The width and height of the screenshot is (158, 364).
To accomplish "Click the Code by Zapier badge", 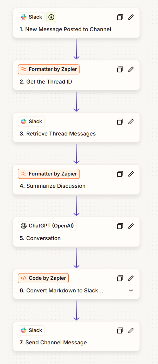I will tap(43, 278).
